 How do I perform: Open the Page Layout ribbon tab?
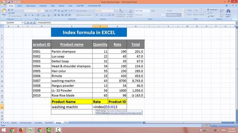30,6
